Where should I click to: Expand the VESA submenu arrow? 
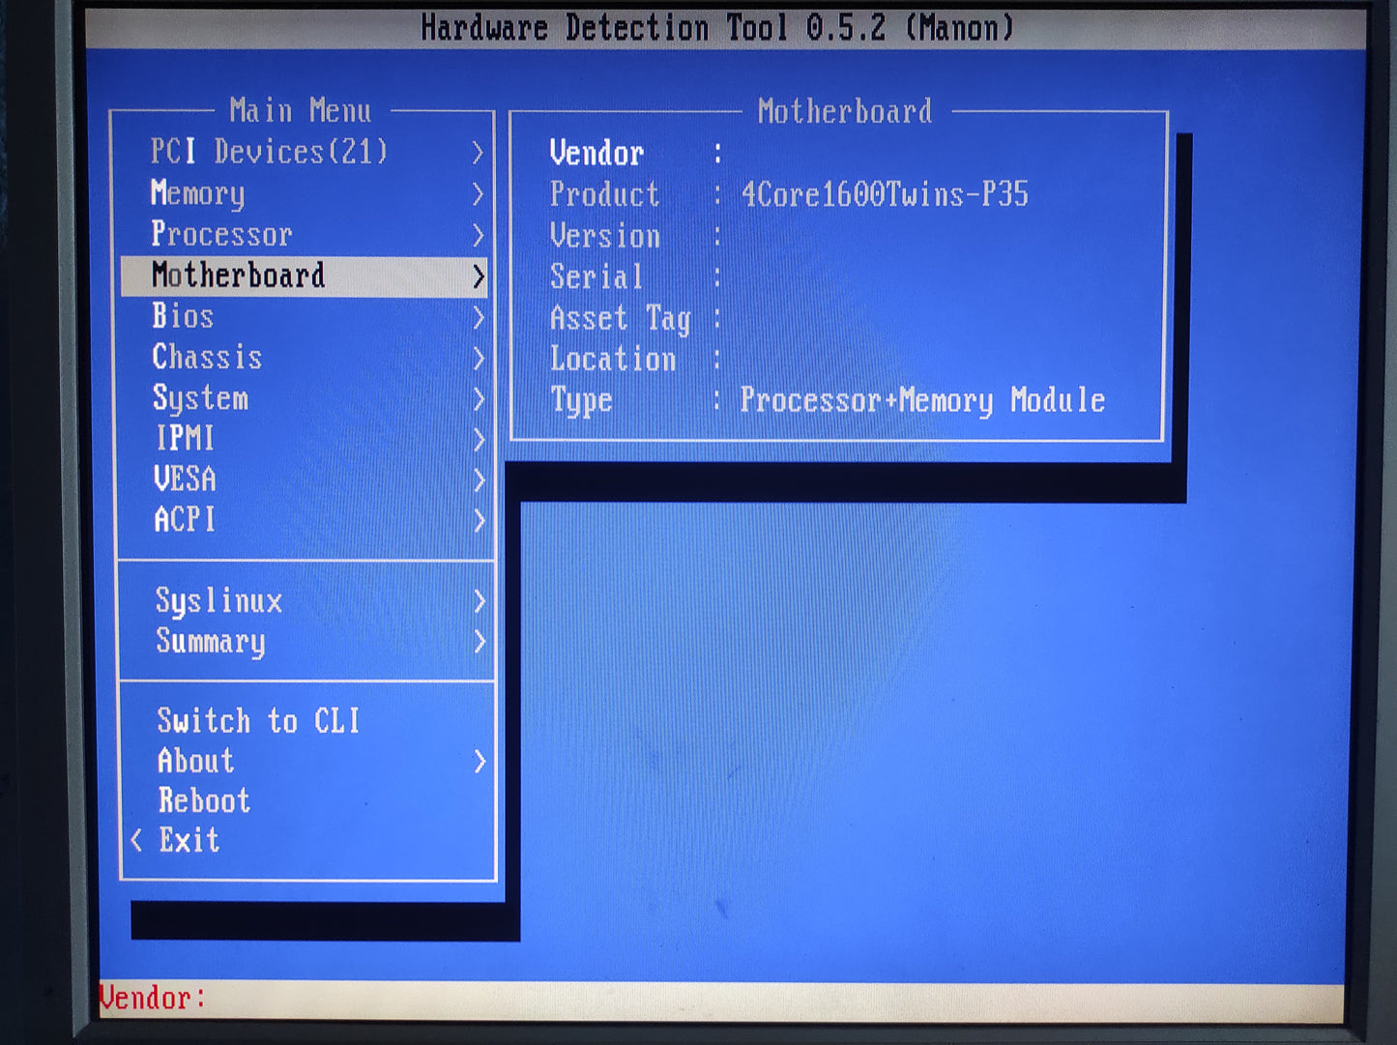[479, 479]
